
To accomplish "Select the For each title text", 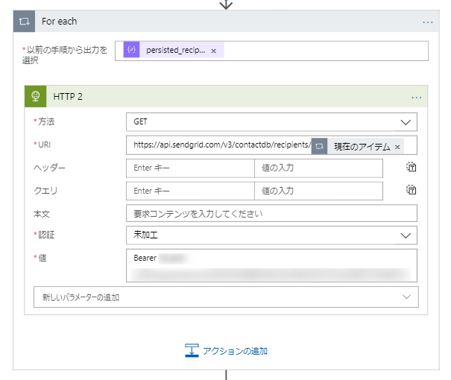I will coord(59,22).
